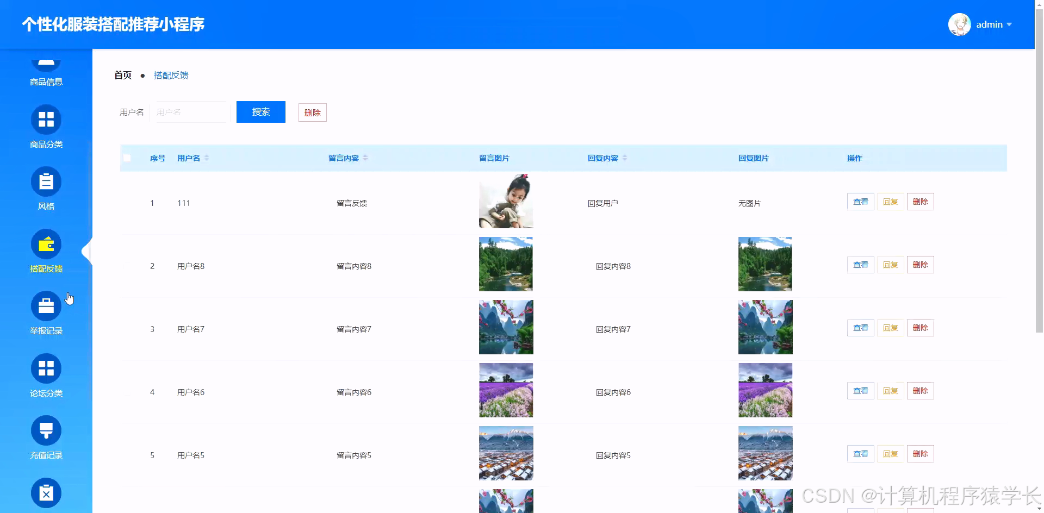Click the red 删除 button above the table
This screenshot has height=513, width=1044.
312,112
